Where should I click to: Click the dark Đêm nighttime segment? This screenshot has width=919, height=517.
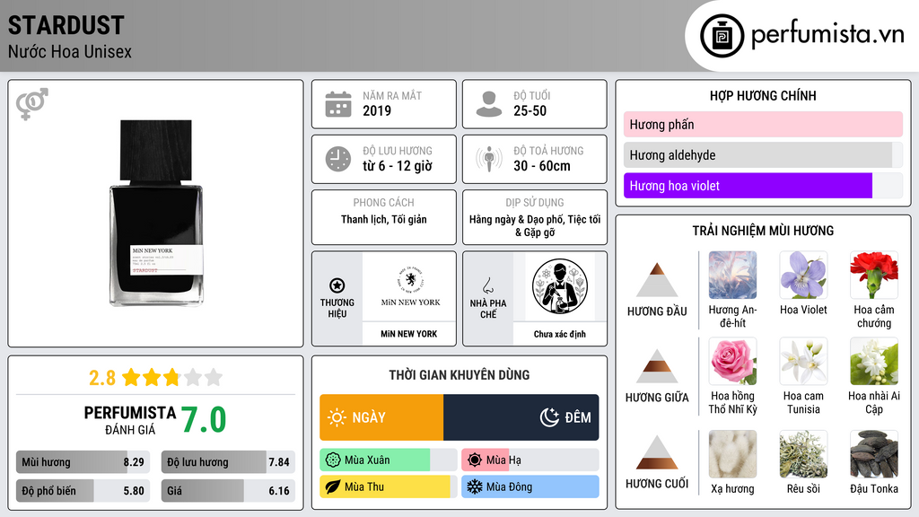521,417
